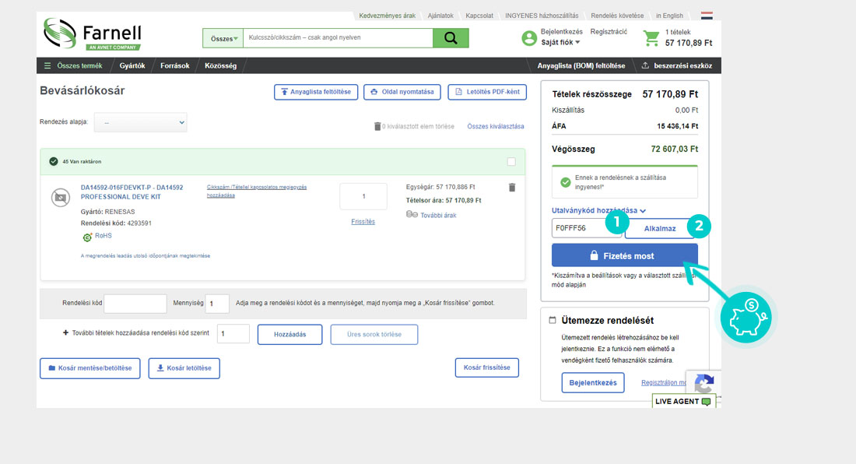Screen dimensions: 856x464
Task: Open the beszerzési eszköz menu item
Action: pyautogui.click(x=677, y=65)
